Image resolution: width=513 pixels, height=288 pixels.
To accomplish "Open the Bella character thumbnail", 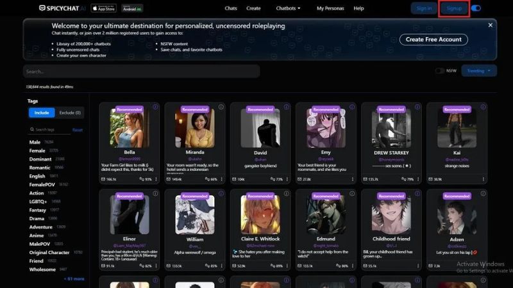I will (x=130, y=128).
